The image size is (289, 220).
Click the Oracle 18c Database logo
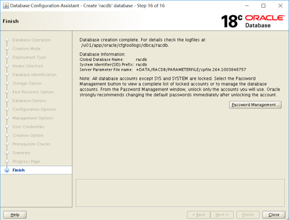click(x=252, y=21)
